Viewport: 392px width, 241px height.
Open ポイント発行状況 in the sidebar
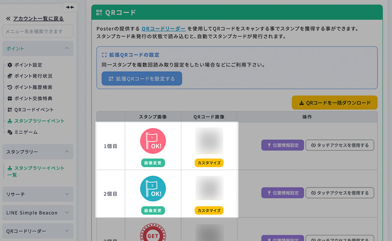pos(33,76)
